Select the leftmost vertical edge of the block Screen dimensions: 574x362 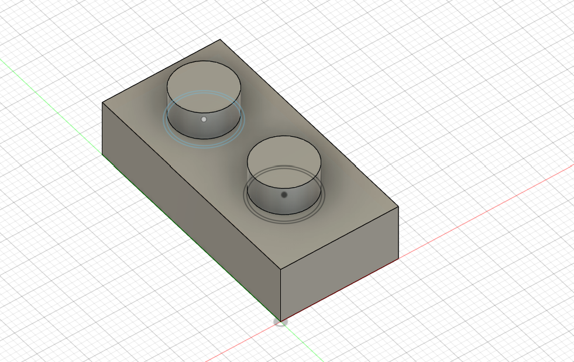(102, 129)
